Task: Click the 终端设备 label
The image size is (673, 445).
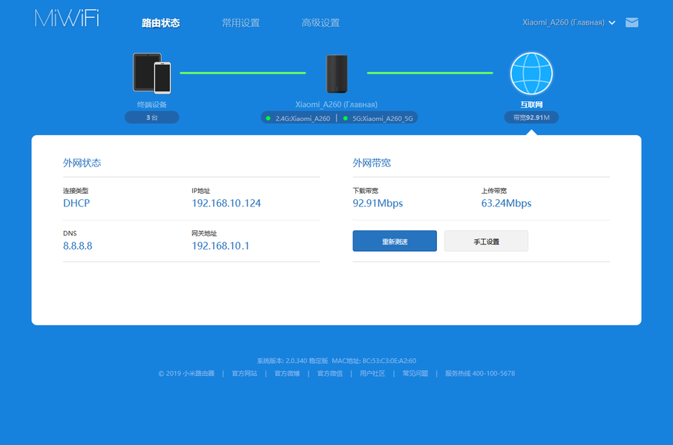Action: 152,104
